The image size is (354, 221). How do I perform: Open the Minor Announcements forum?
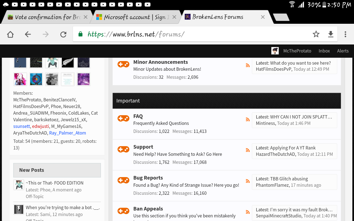160,62
